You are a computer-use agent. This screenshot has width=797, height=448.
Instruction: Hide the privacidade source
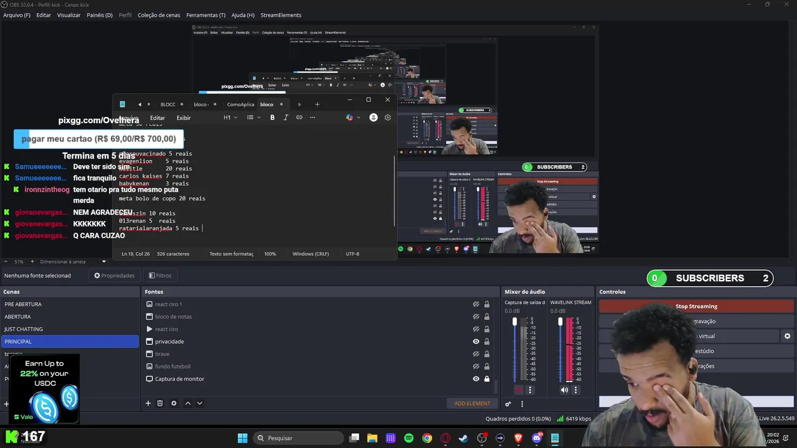coord(476,342)
